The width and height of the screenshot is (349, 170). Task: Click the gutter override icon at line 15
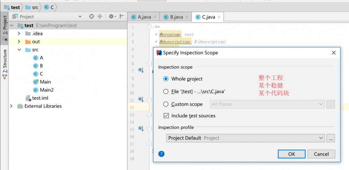pyautogui.click(x=141, y=129)
